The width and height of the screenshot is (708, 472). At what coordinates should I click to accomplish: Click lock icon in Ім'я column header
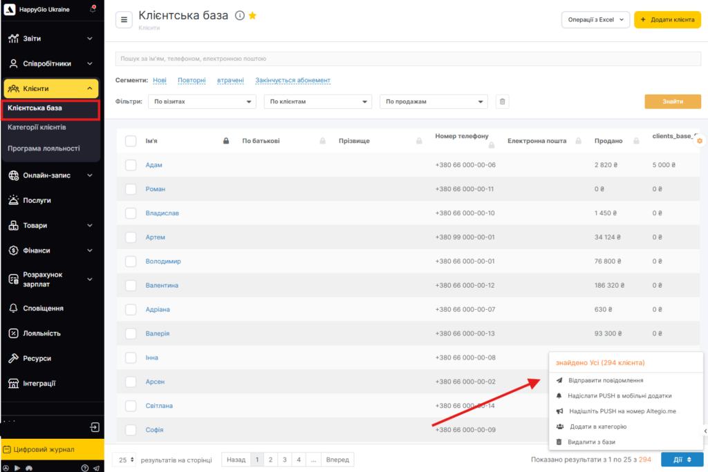(x=225, y=141)
